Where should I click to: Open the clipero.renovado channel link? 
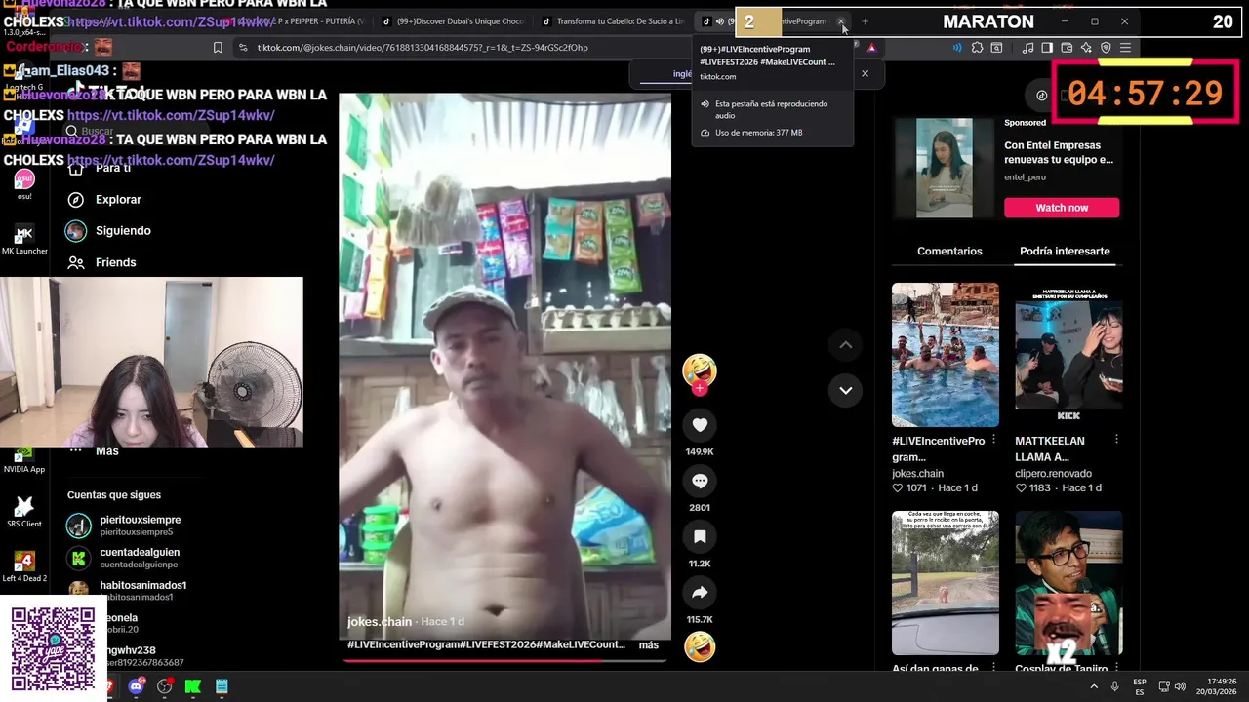coord(1053,474)
